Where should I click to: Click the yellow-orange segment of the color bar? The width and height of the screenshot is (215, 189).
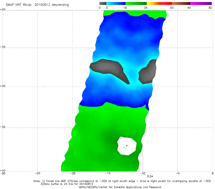pyautogui.click(x=154, y=3)
